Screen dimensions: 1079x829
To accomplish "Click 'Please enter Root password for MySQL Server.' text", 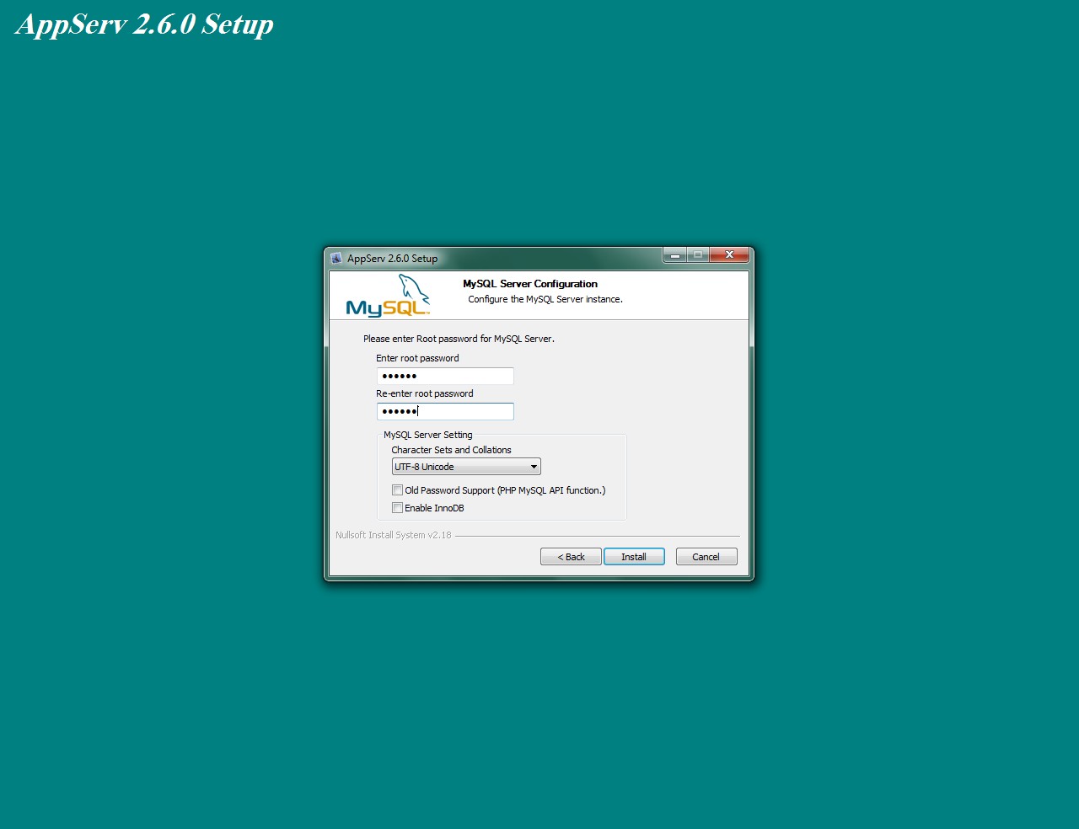I will (x=459, y=339).
